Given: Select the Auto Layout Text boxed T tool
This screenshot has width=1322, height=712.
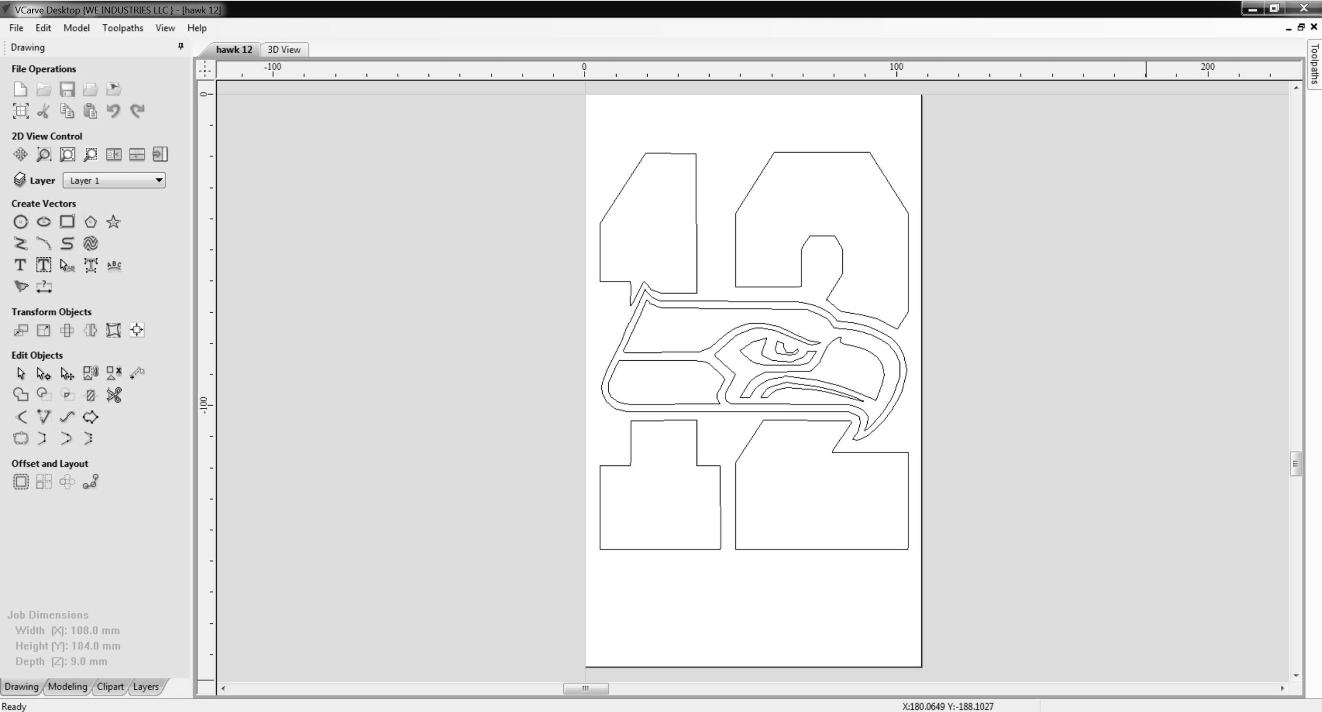Looking at the screenshot, I should pos(44,265).
